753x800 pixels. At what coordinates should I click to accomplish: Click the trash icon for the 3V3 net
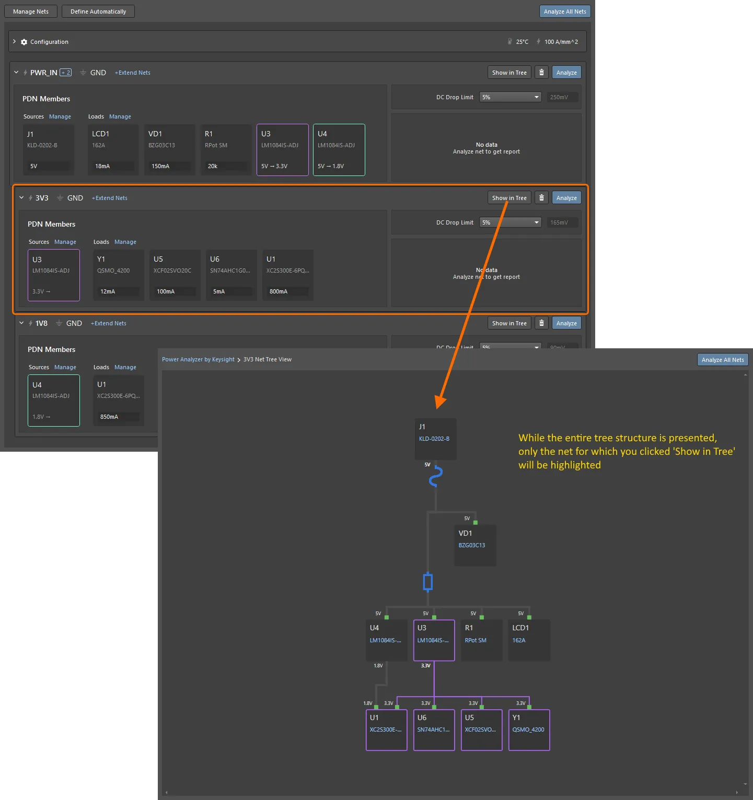click(x=541, y=198)
